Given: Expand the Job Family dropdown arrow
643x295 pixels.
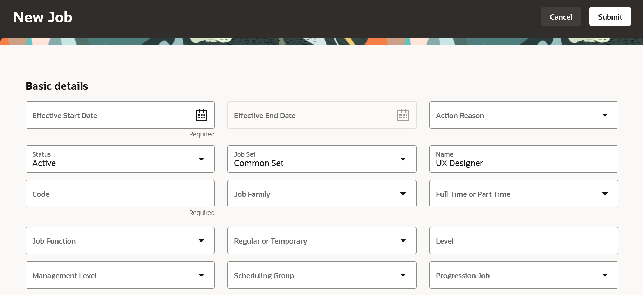Looking at the screenshot, I should [x=403, y=194].
